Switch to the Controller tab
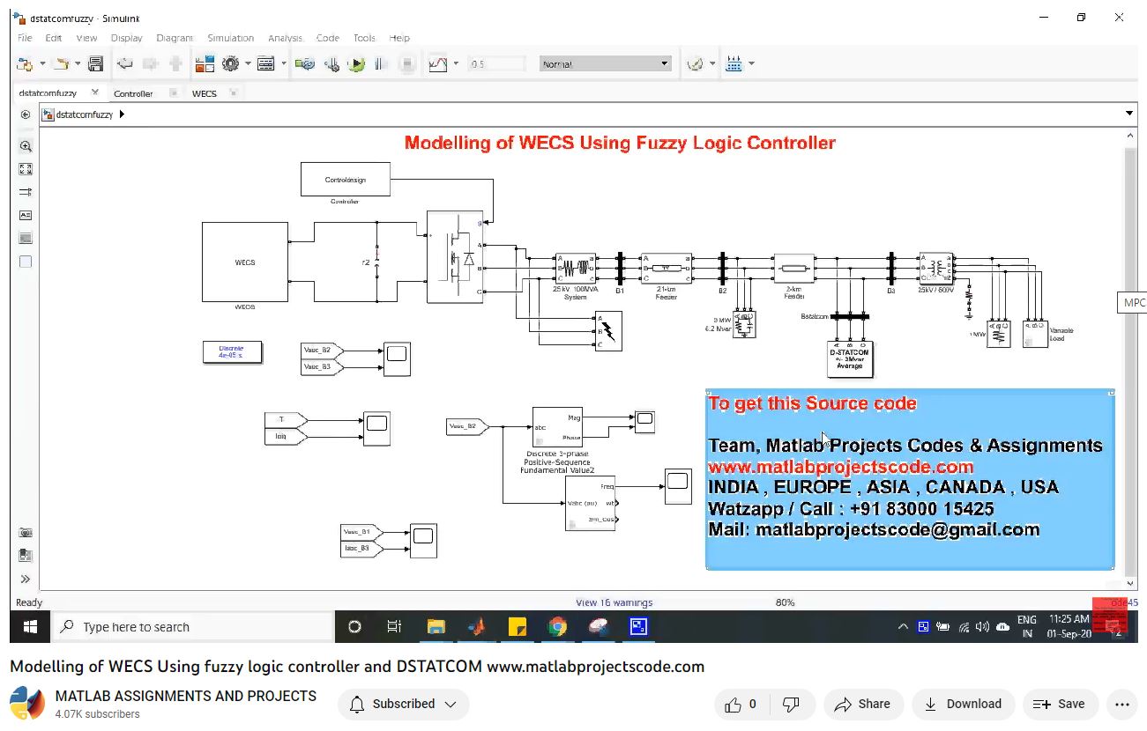 (x=133, y=93)
